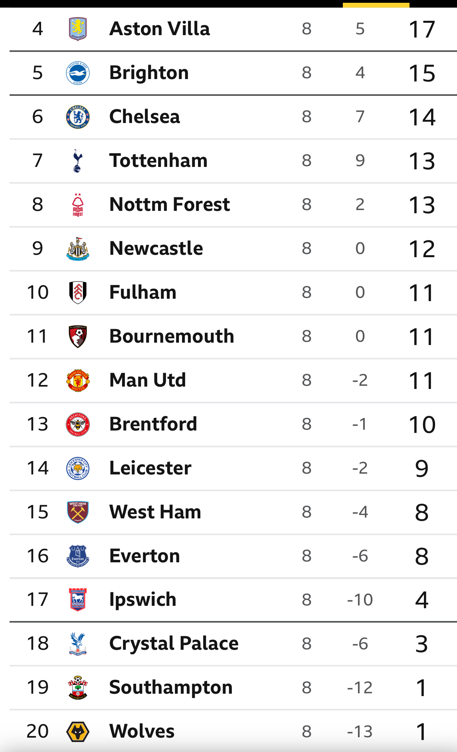Click the Aston Villa club crest

pyautogui.click(x=78, y=29)
